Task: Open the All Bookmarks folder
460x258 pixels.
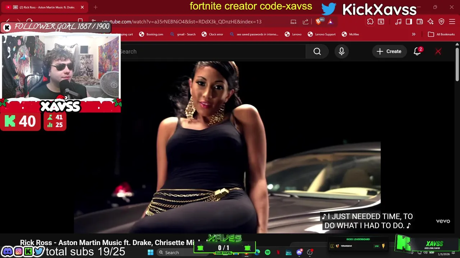Action: point(441,34)
